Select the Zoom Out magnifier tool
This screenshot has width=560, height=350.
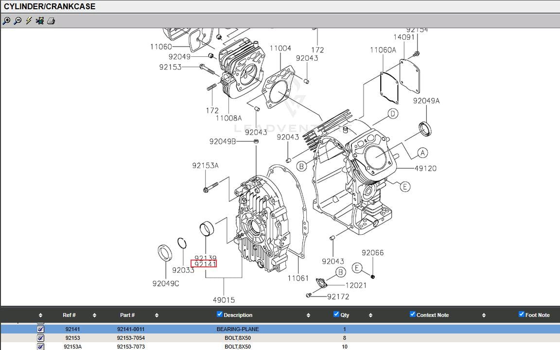click(x=17, y=21)
